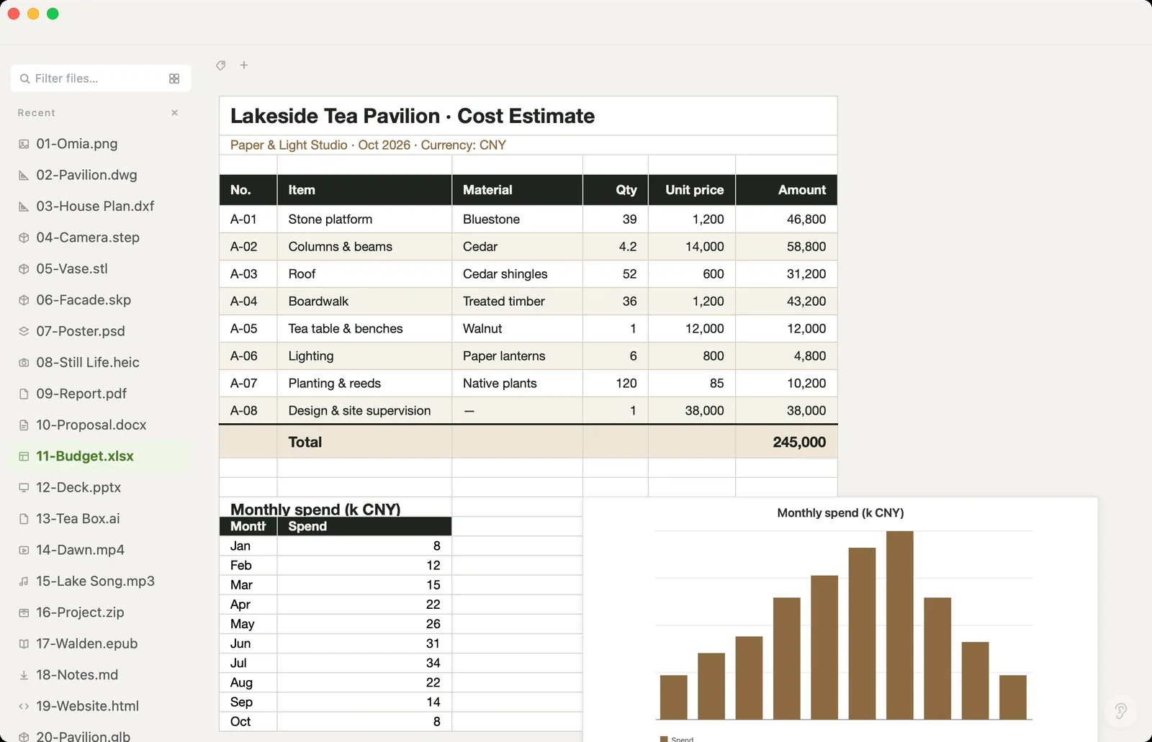Select 03-House Plan.dxf file
This screenshot has height=742, width=1152.
101,207
